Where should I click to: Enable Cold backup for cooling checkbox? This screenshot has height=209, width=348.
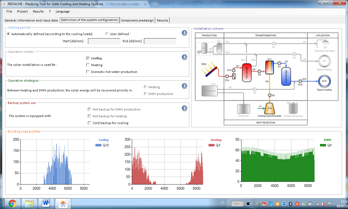tap(89, 123)
